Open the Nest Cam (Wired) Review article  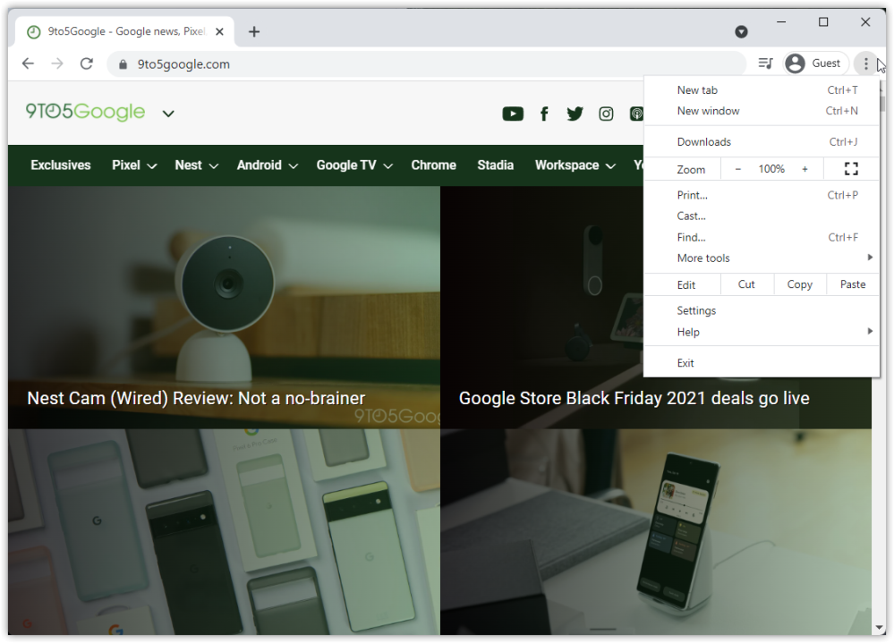point(196,398)
